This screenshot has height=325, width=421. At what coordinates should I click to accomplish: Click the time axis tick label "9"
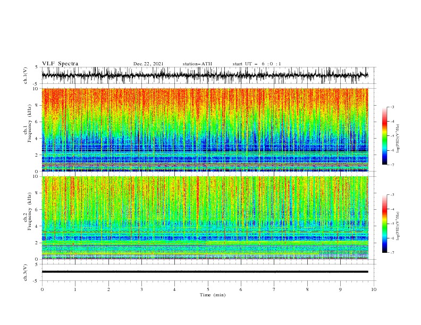[x=340, y=289]
